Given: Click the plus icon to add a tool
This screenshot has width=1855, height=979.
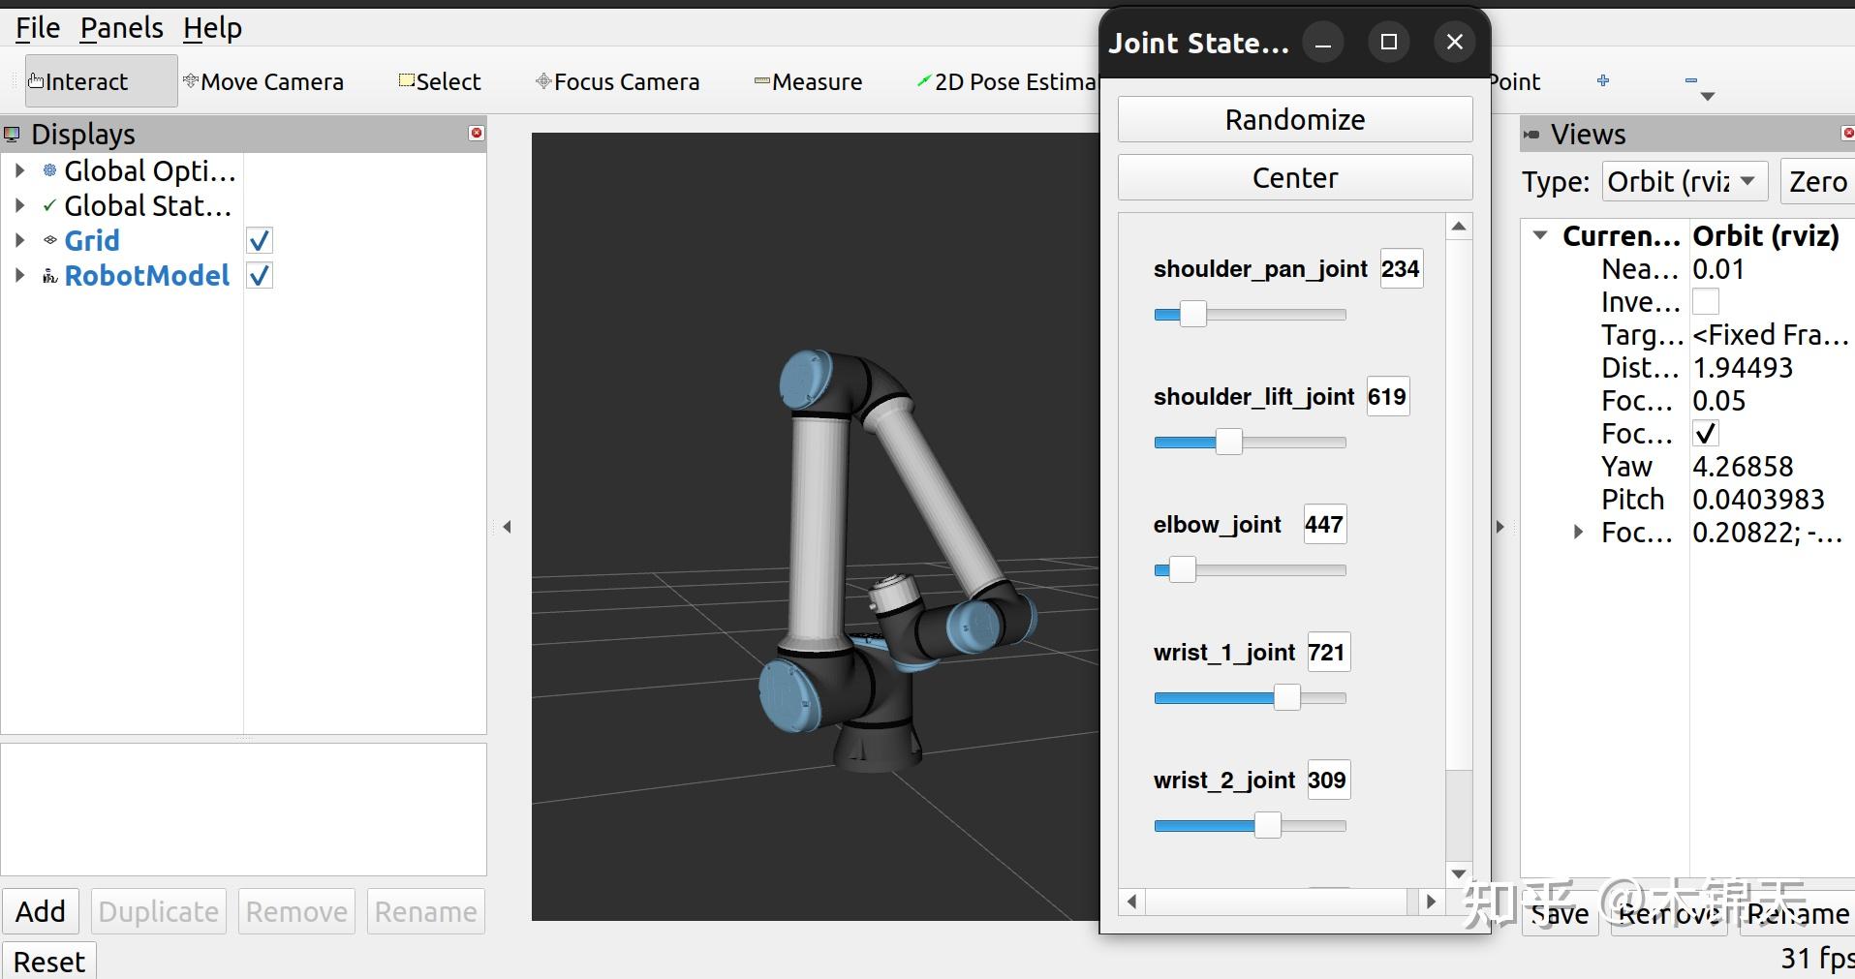Looking at the screenshot, I should pyautogui.click(x=1604, y=80).
